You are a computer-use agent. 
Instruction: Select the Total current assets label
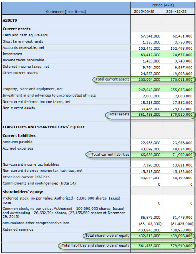pos(113,79)
